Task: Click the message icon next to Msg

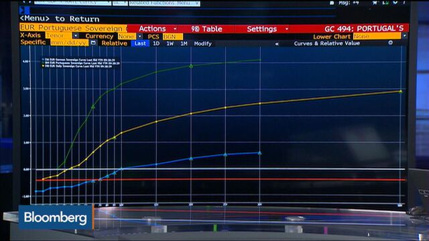Action: [332, 3]
